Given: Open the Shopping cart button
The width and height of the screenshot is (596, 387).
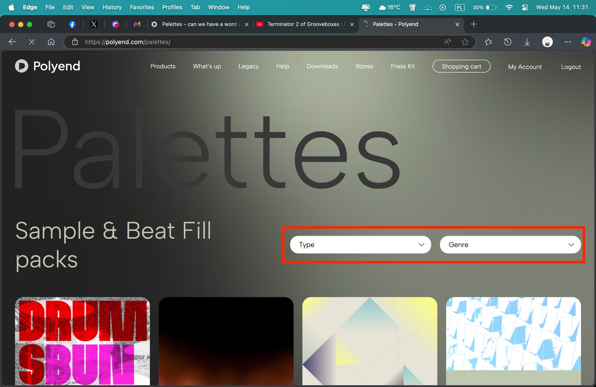Looking at the screenshot, I should point(462,66).
